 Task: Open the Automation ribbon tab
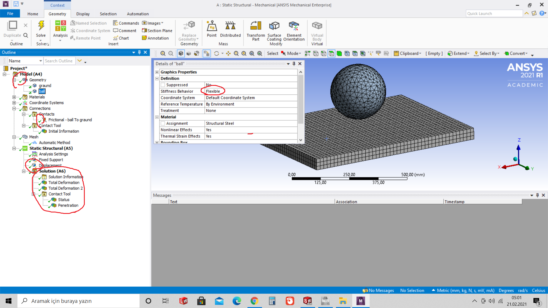pos(138,14)
